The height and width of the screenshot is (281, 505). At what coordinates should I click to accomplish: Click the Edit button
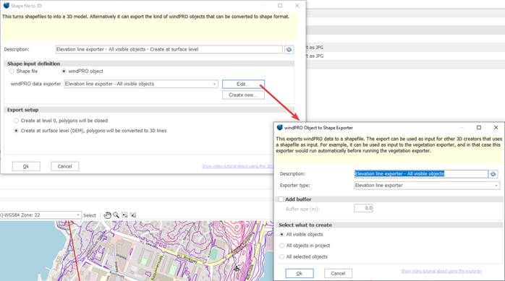pos(243,84)
